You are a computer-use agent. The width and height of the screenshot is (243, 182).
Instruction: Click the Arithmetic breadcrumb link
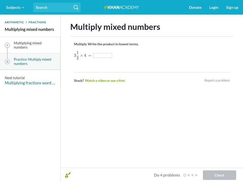click(x=14, y=22)
